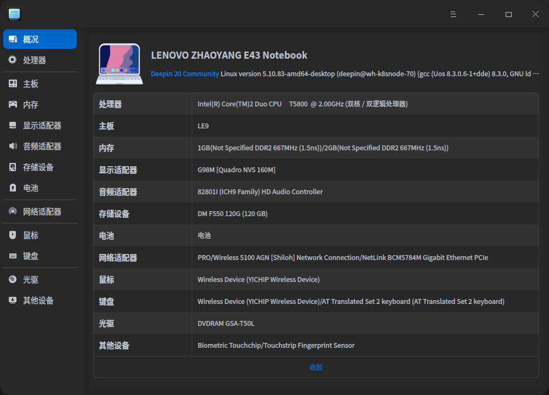Select the 电池 battery icon
This screenshot has height=395, width=549.
point(12,188)
